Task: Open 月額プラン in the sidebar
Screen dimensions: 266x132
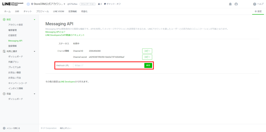Action: coord(14,62)
